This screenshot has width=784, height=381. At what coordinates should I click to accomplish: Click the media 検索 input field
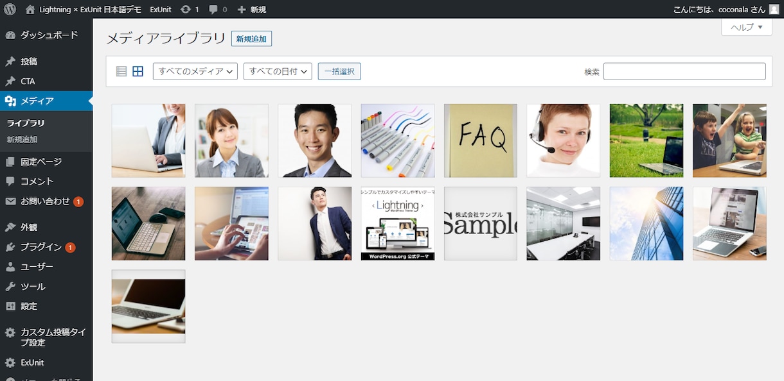(x=684, y=71)
